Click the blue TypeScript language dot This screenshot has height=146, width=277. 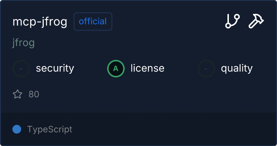(17, 129)
